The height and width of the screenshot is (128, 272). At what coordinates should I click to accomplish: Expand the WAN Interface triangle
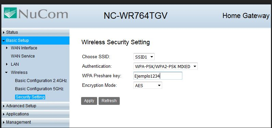point(7,48)
